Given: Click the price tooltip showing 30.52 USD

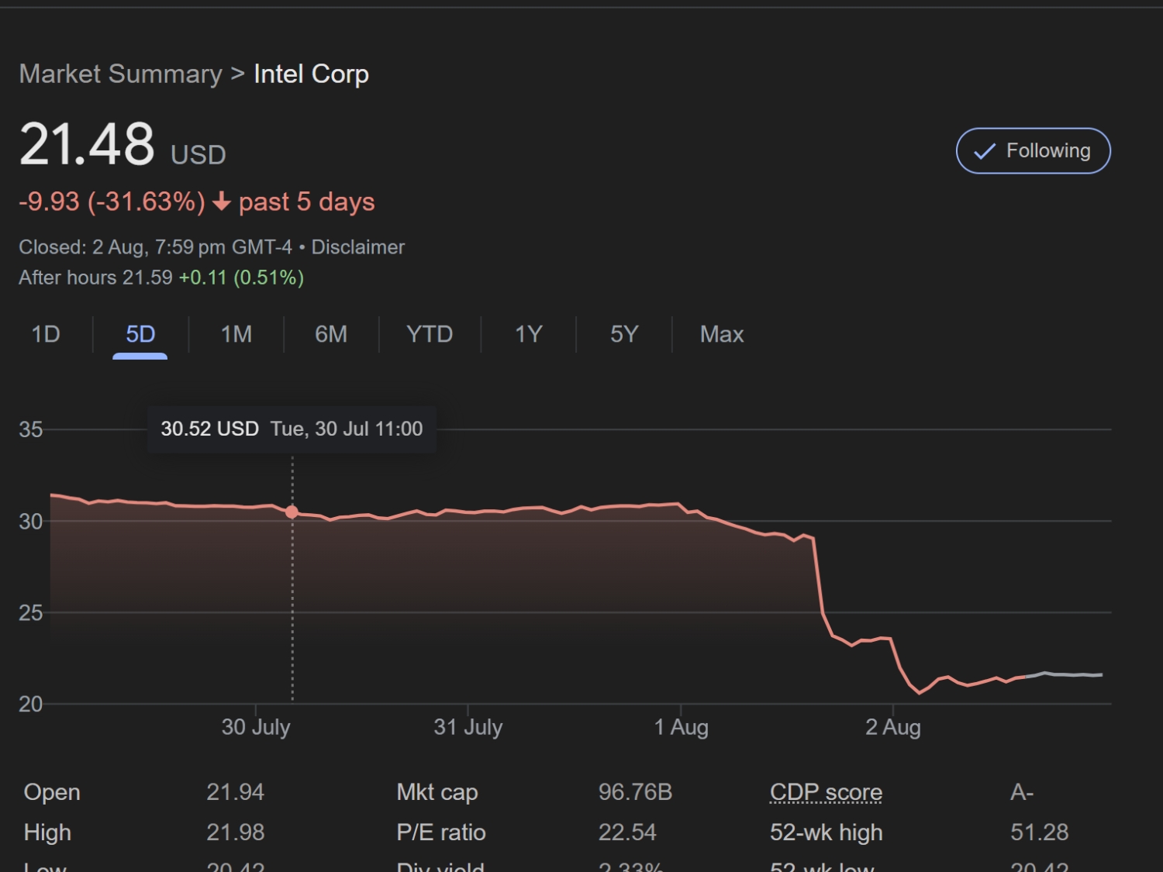Looking at the screenshot, I should click(x=292, y=429).
